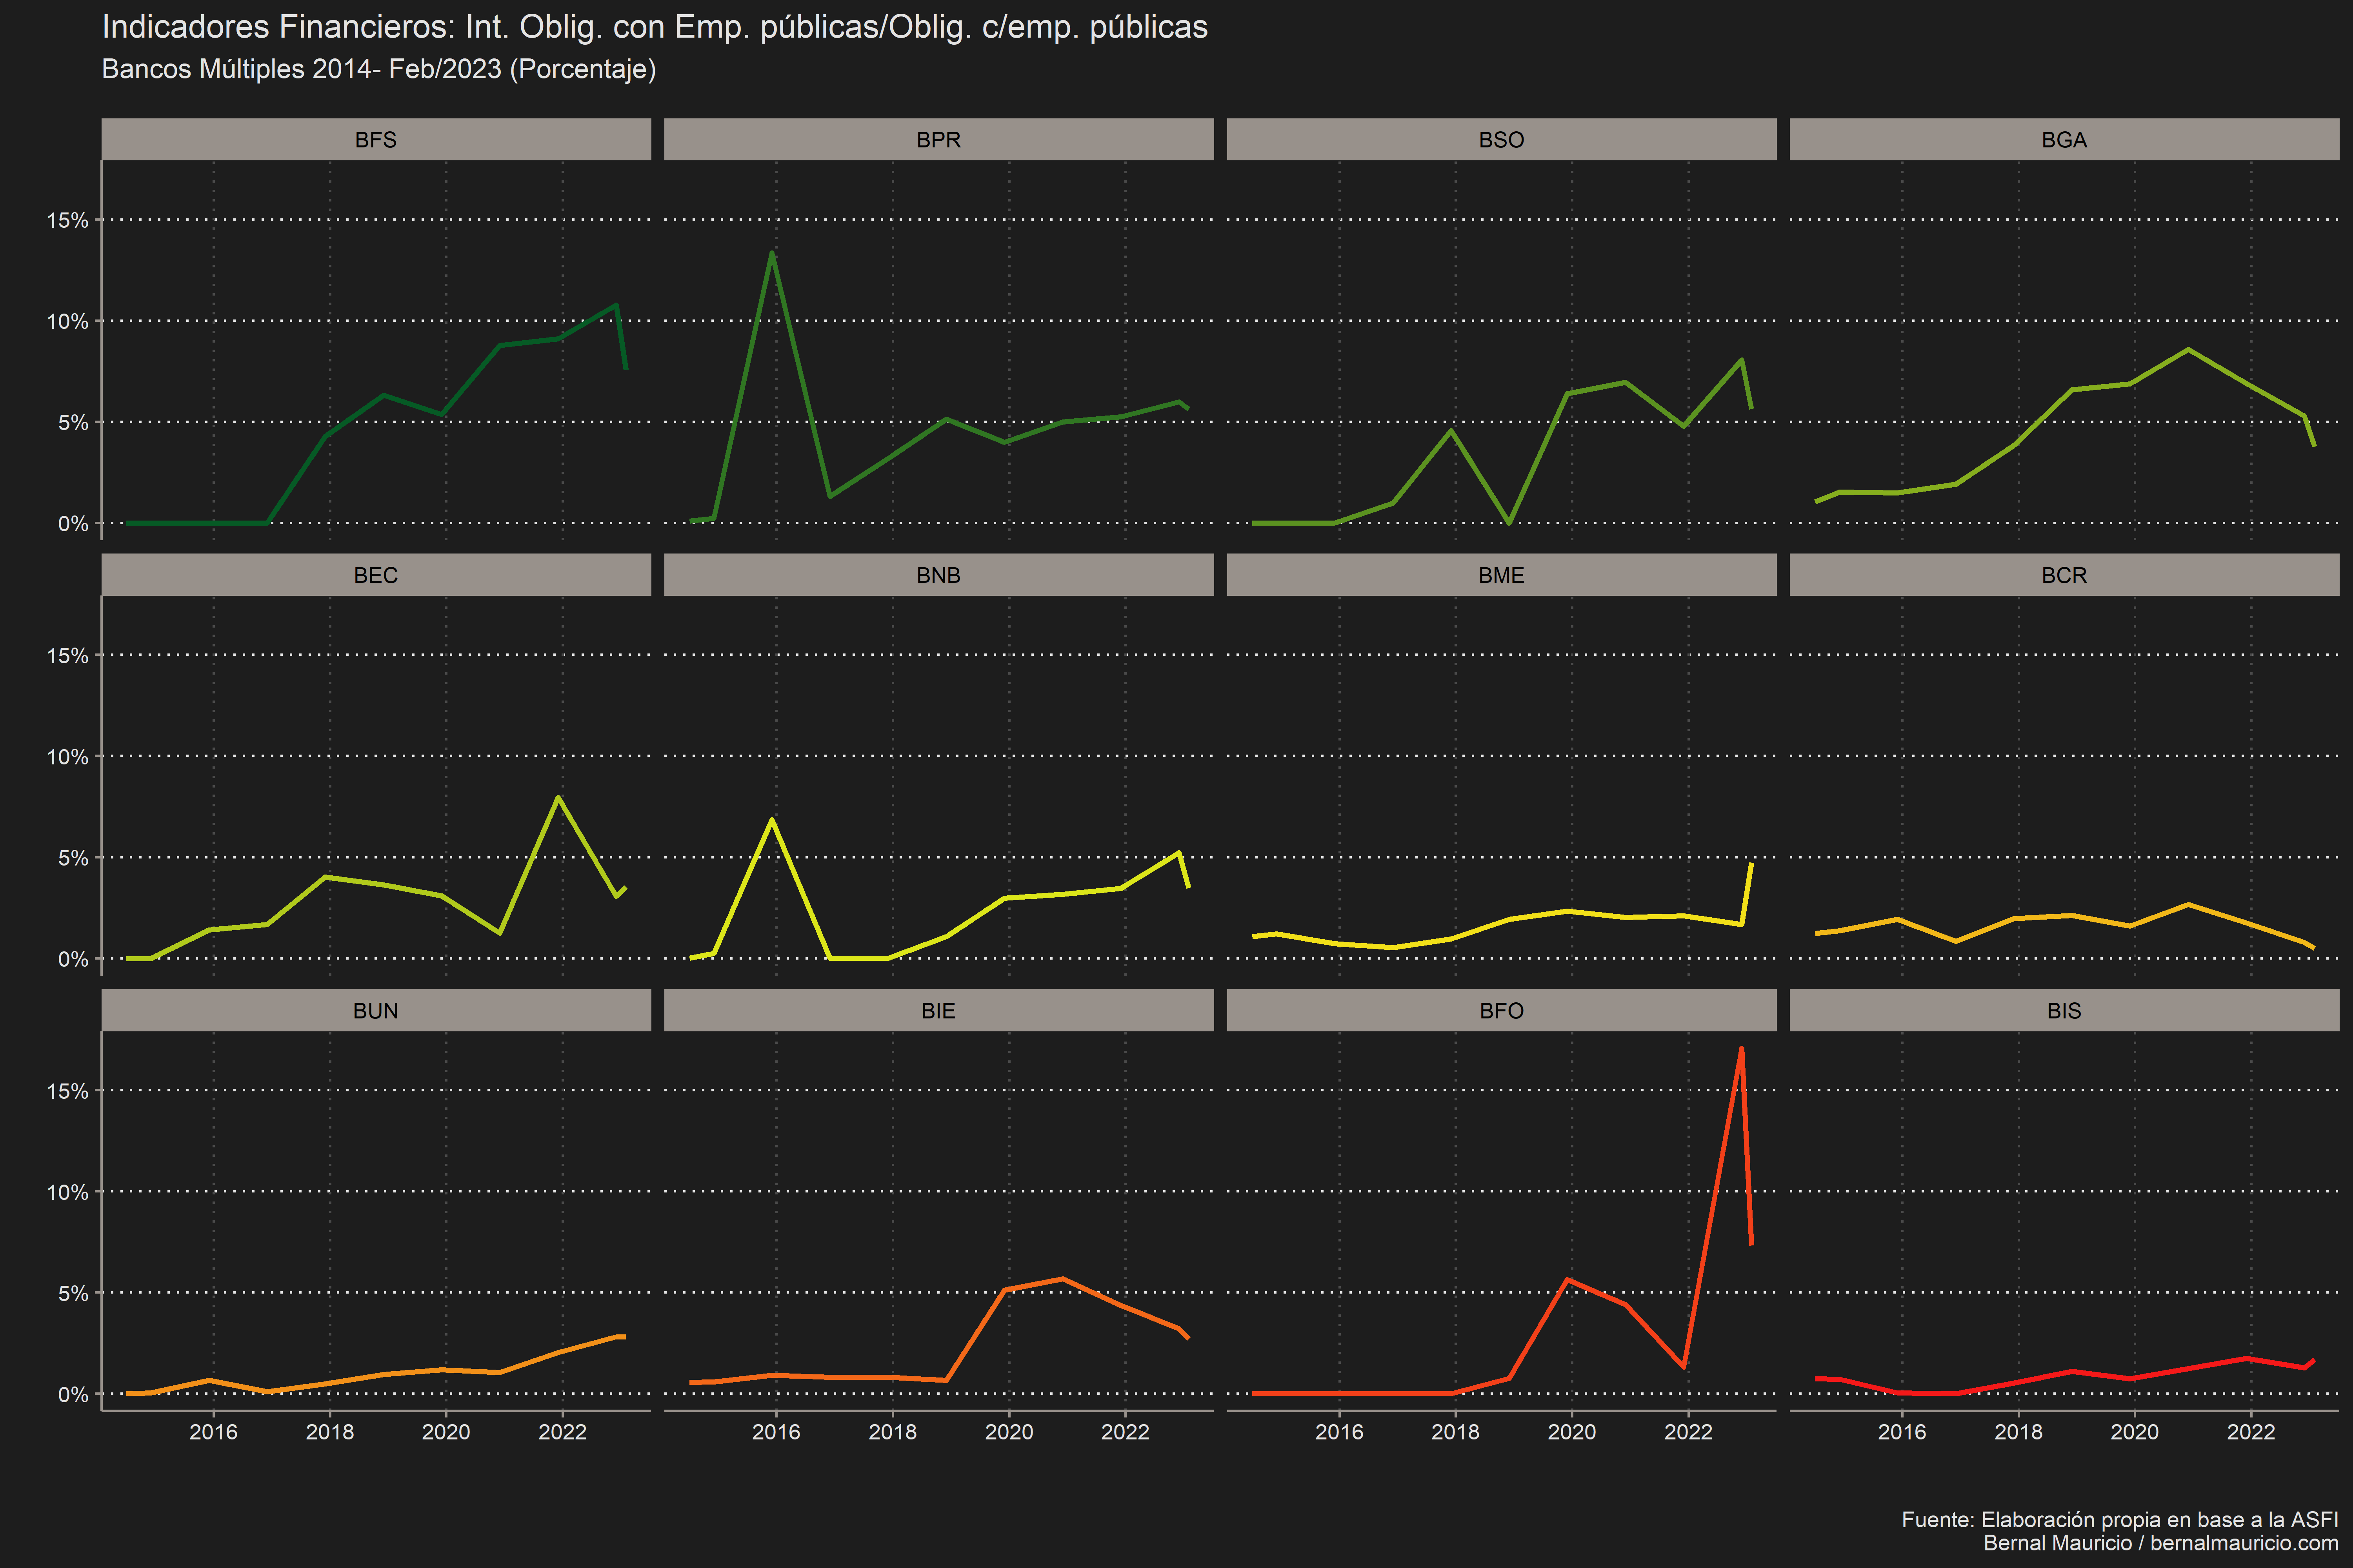Click the BPR panel header
The height and width of the screenshot is (1568, 2353).
point(938,139)
